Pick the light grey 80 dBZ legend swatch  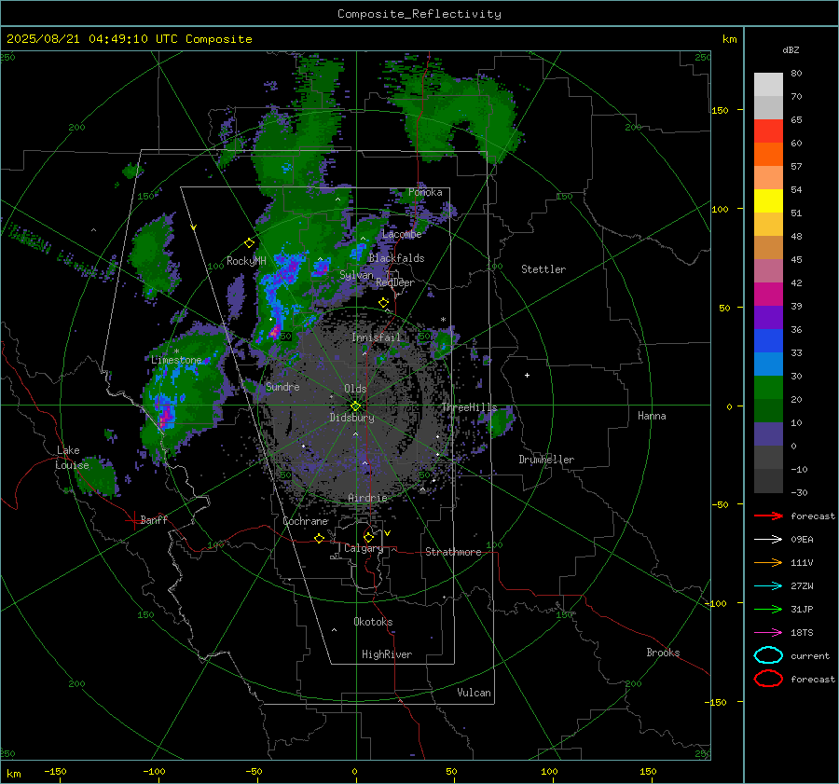[768, 85]
